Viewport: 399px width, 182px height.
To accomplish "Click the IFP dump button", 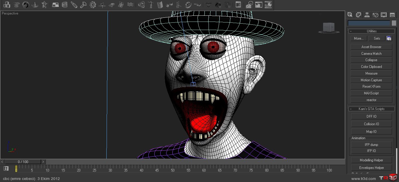I will (x=371, y=145).
